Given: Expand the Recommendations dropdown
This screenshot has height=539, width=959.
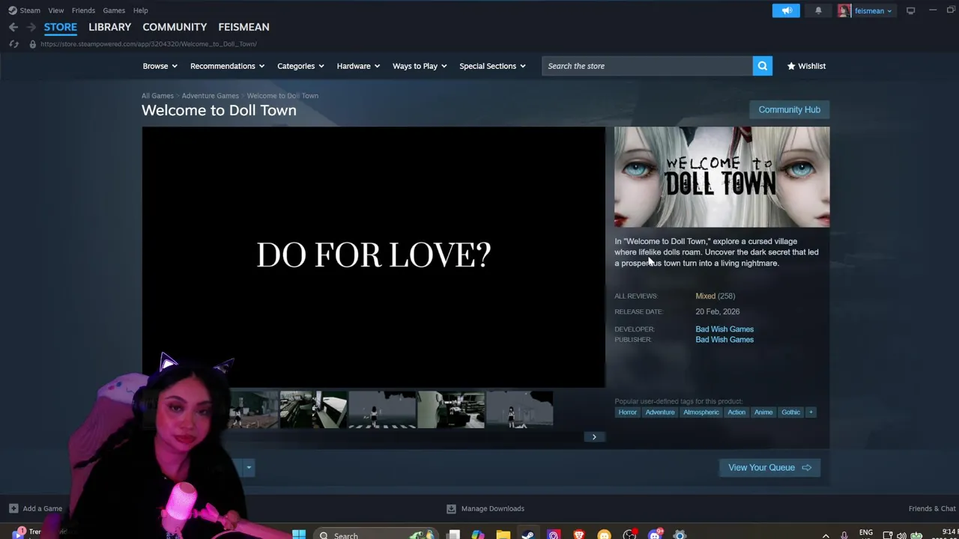Looking at the screenshot, I should click(x=227, y=66).
